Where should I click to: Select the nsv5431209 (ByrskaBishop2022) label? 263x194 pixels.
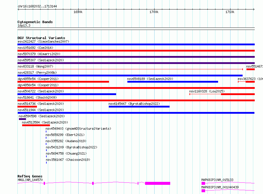click(x=72, y=147)
